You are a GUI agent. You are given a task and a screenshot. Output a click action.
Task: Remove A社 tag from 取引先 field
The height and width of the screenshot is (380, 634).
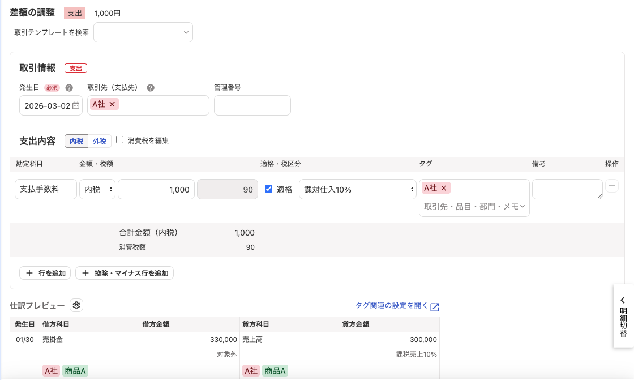[x=112, y=104]
